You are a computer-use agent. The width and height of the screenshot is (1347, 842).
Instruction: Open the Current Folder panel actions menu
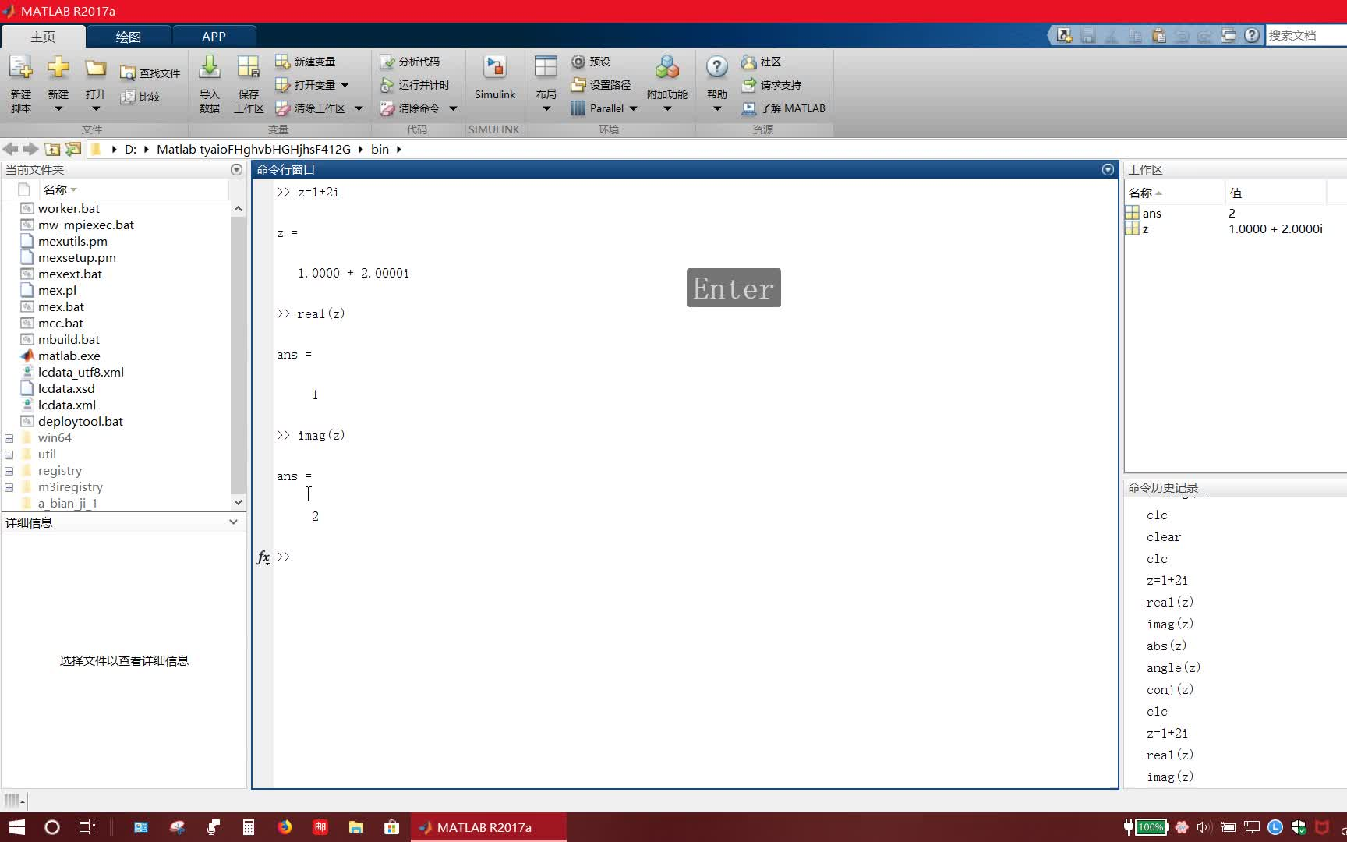(x=236, y=169)
